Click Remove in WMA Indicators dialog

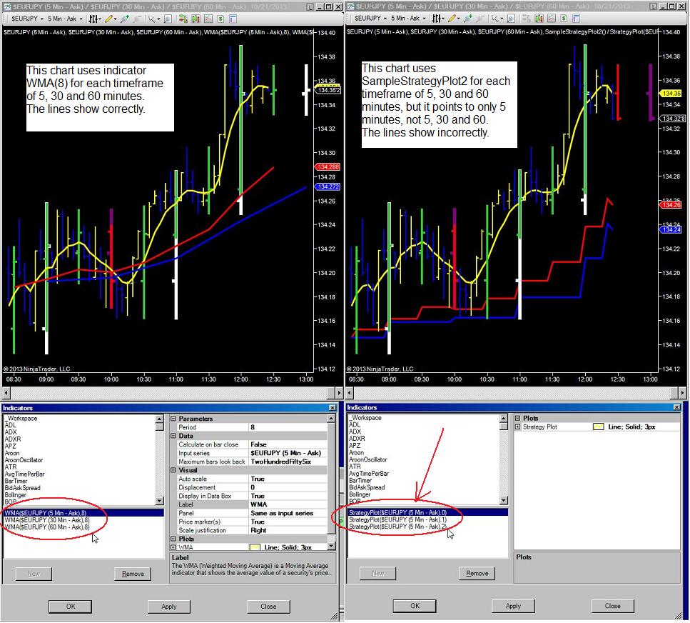(133, 574)
